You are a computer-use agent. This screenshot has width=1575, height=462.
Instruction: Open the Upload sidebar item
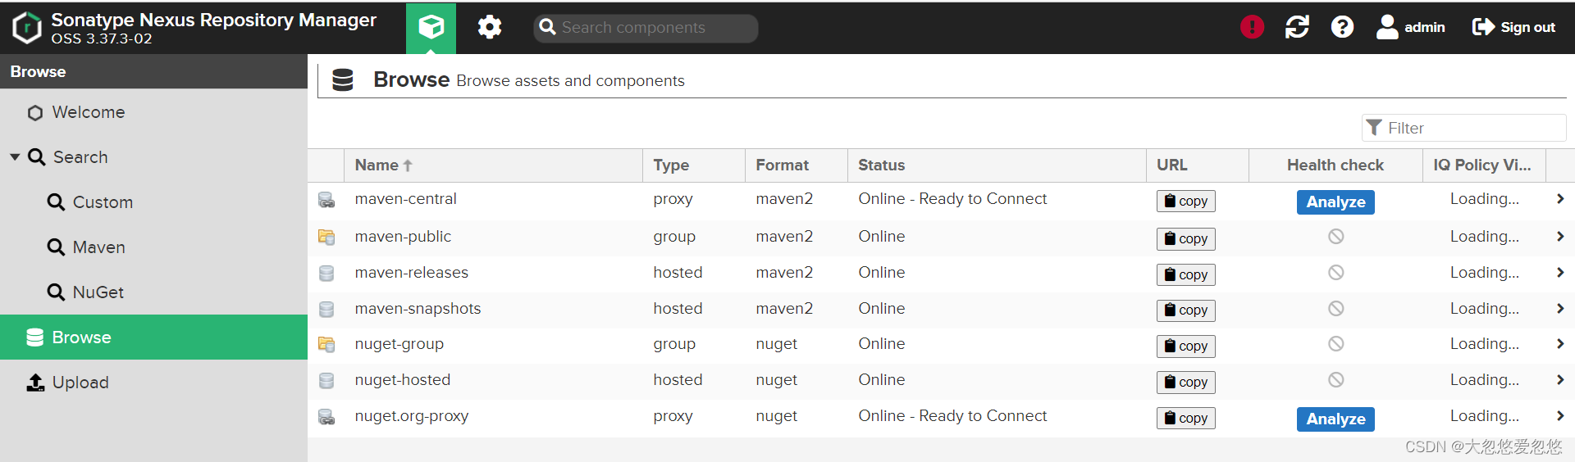click(80, 383)
